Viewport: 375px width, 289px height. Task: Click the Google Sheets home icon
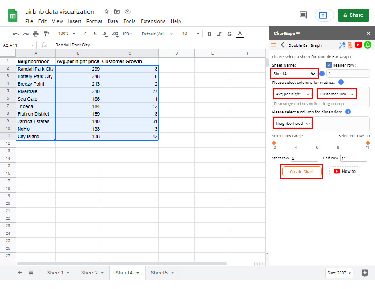point(13,15)
